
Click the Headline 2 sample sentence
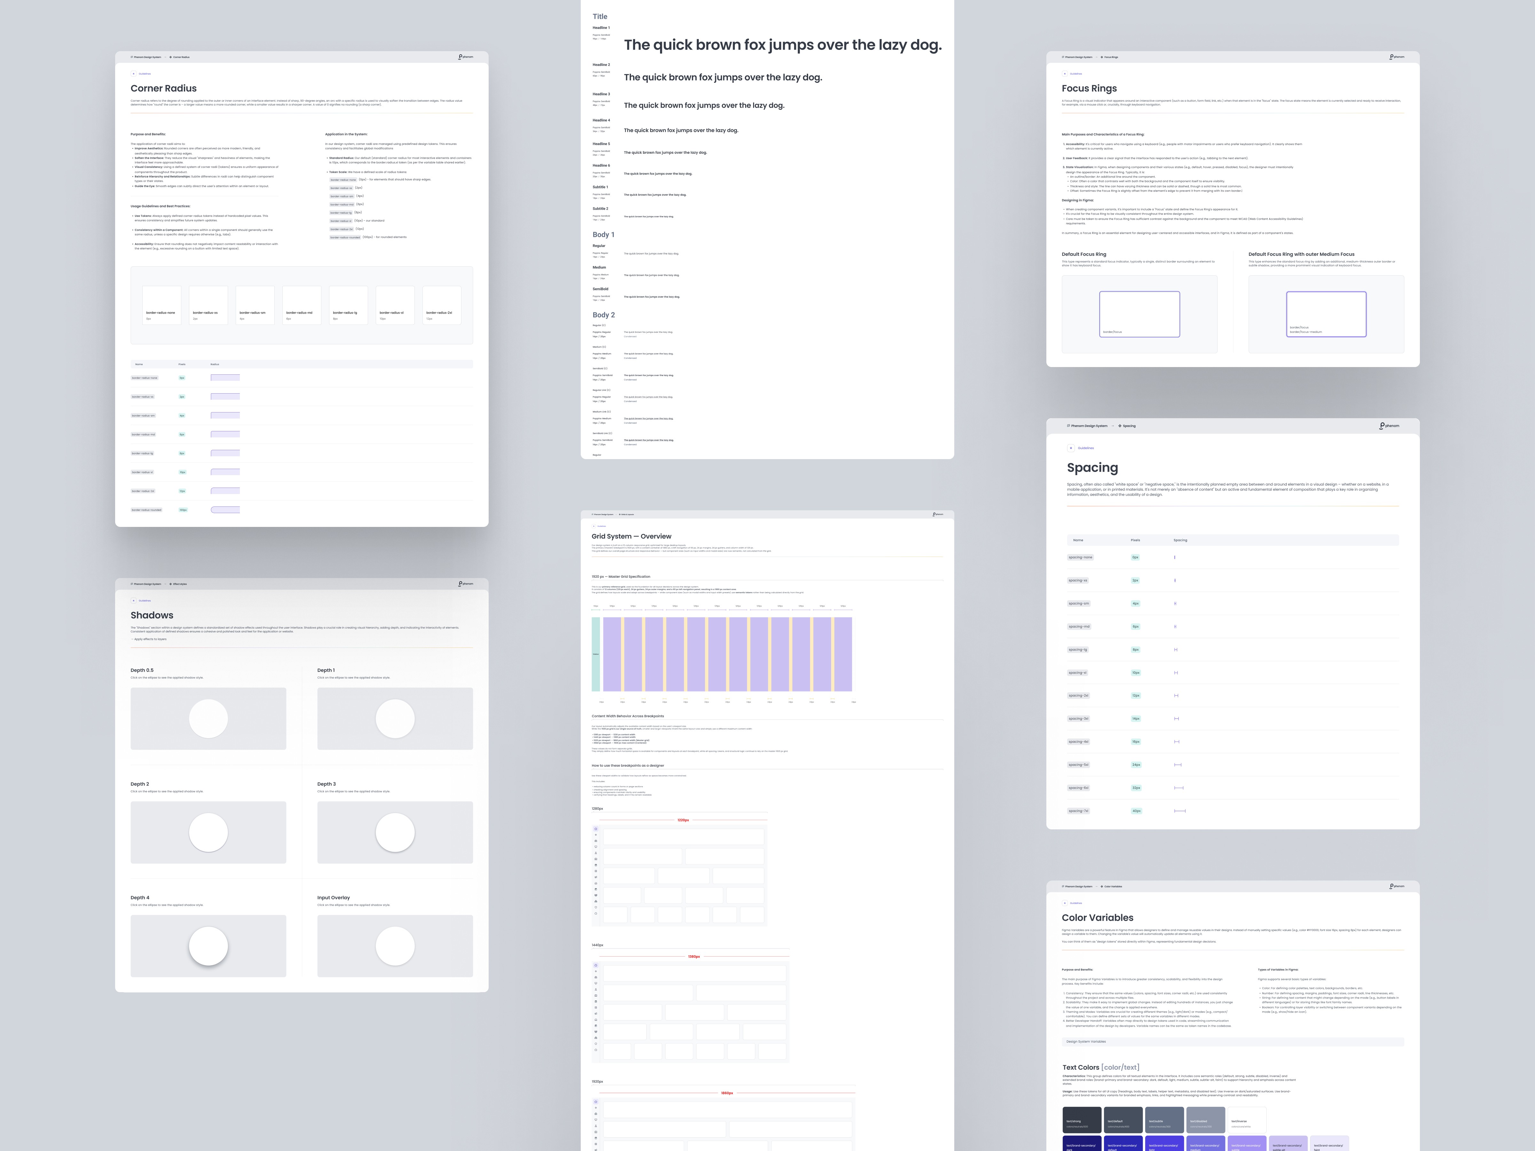[723, 78]
